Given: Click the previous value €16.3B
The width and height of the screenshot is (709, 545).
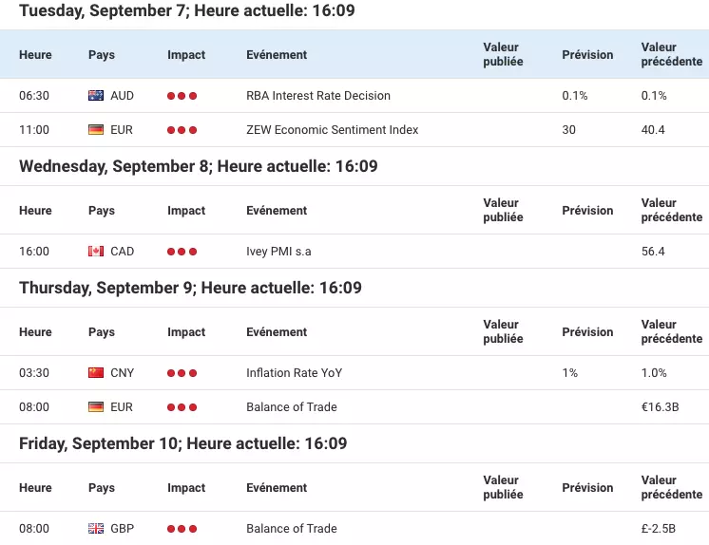Looking at the screenshot, I should [661, 406].
